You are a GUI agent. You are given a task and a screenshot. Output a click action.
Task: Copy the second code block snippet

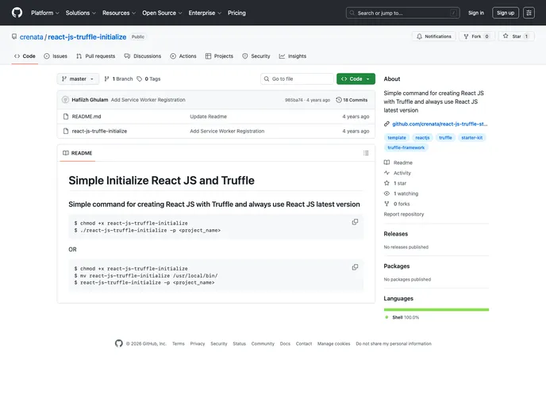pyautogui.click(x=355, y=267)
